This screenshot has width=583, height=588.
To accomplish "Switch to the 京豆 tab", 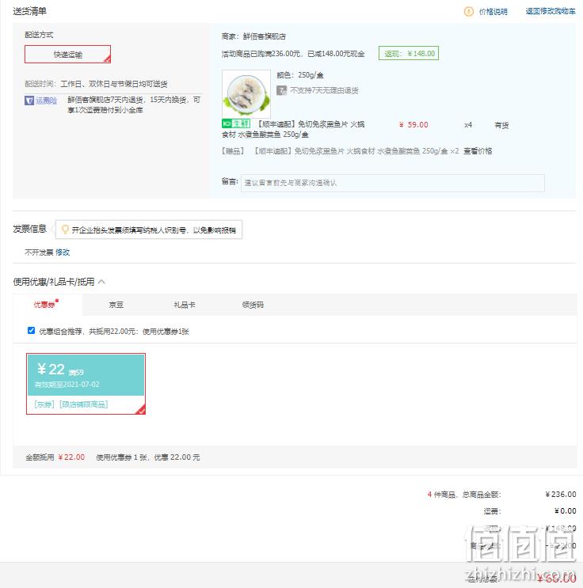I will click(116, 305).
